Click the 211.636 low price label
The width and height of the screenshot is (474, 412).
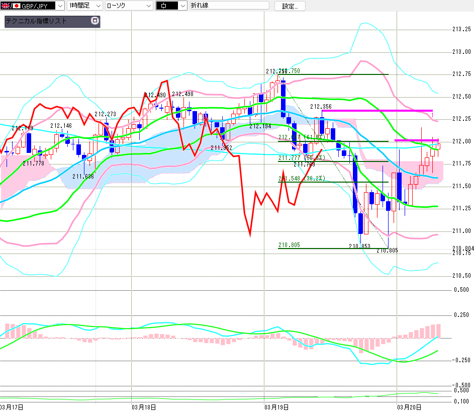pos(83,177)
